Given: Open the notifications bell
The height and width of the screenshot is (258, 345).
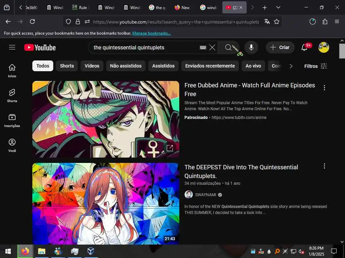Looking at the screenshot, I should point(304,47).
